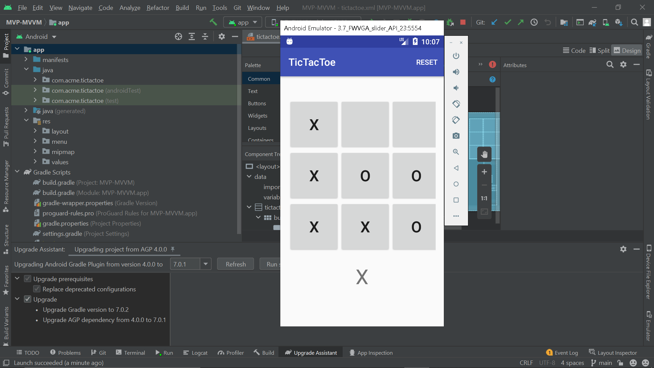Expand the manifests folder
654x368 pixels.
[26, 60]
